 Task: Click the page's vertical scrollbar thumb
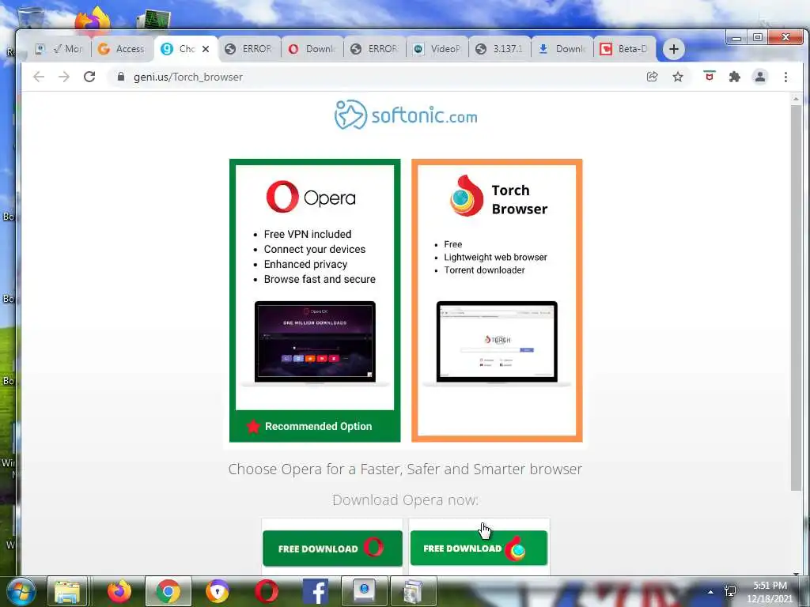pyautogui.click(x=796, y=297)
